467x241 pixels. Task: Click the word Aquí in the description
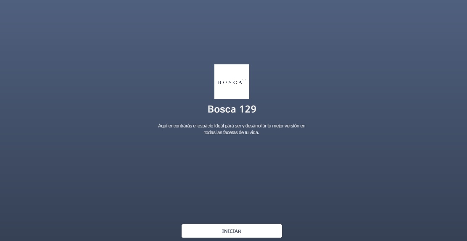tap(163, 126)
